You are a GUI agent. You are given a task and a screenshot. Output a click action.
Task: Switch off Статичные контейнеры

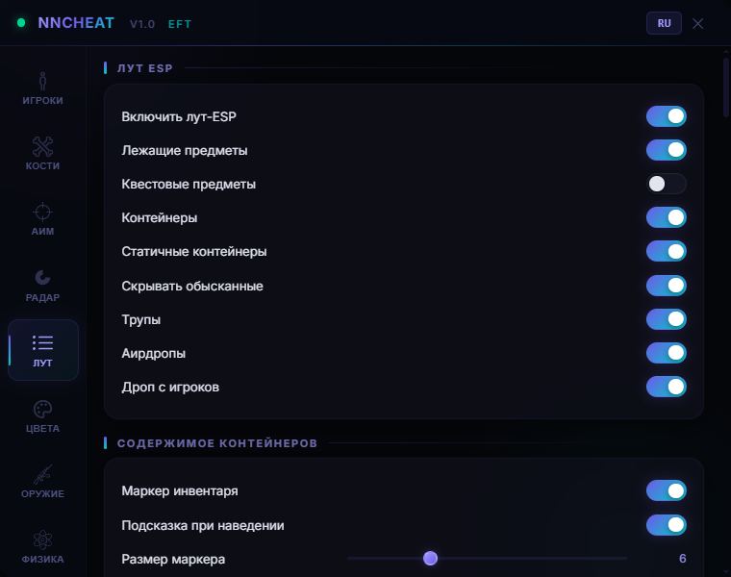[667, 252]
